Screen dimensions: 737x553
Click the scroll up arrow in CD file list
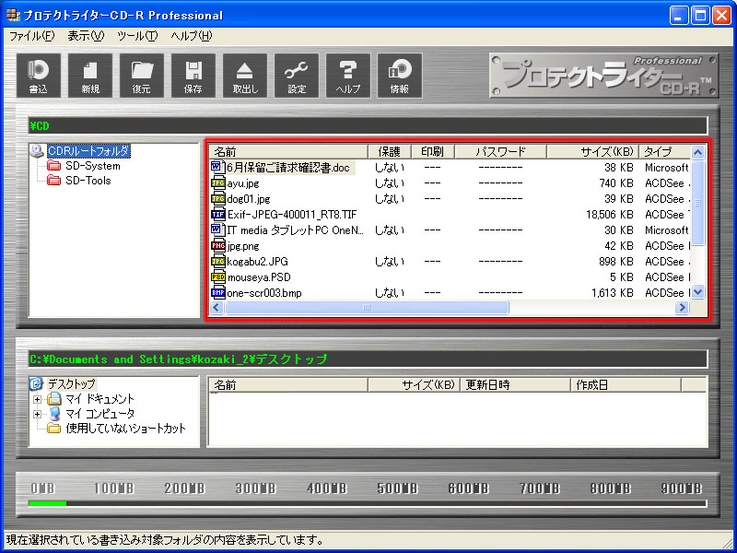(698, 152)
